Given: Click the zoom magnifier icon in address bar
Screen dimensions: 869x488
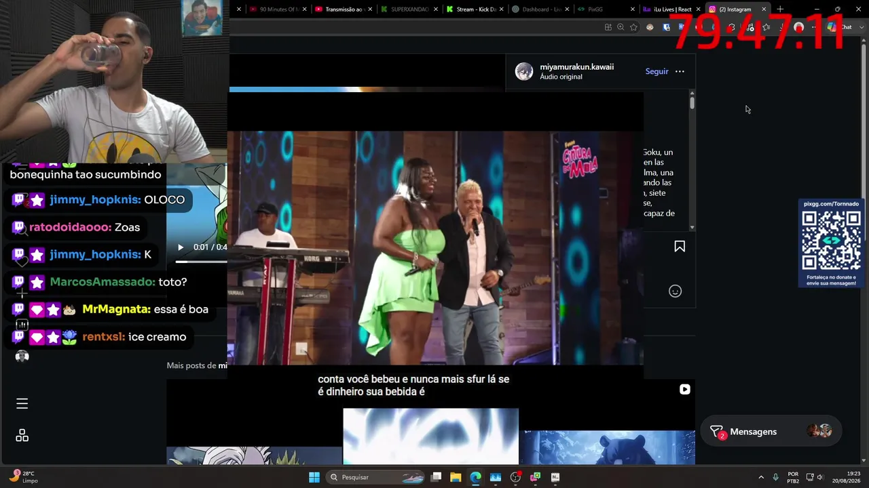Looking at the screenshot, I should pos(621,27).
